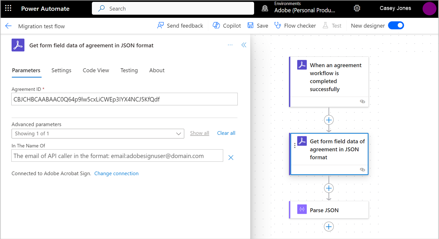Click the Adobe Acrobat Sign icon beside the action title

18,45
